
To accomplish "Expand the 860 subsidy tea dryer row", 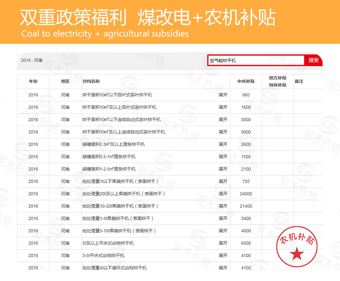I will [x=223, y=95].
